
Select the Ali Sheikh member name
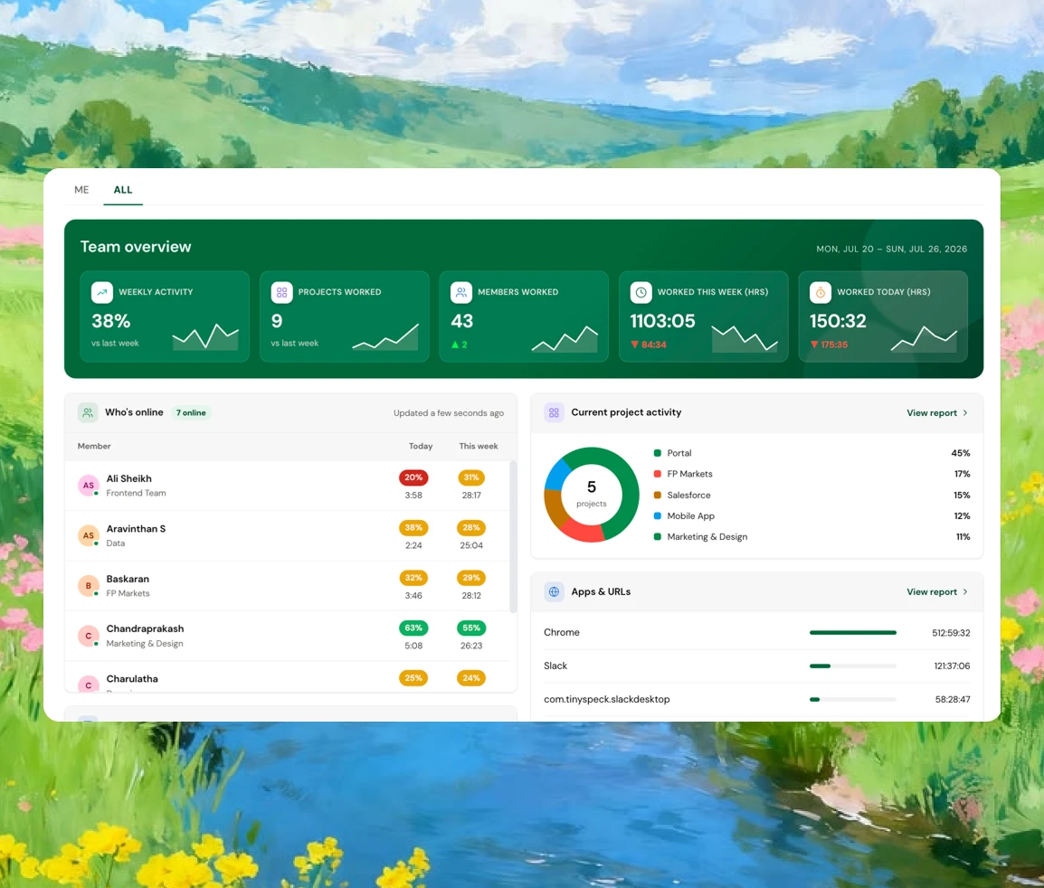tap(129, 478)
